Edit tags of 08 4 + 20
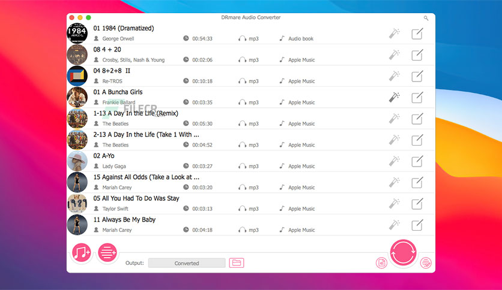Viewport: 502px width, 290px height. point(417,55)
